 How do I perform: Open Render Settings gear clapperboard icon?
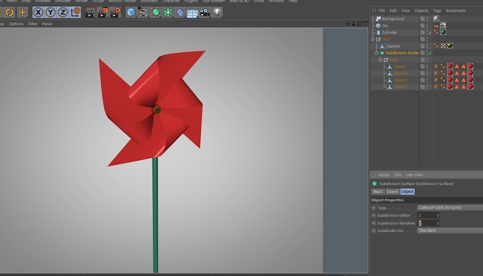point(115,13)
